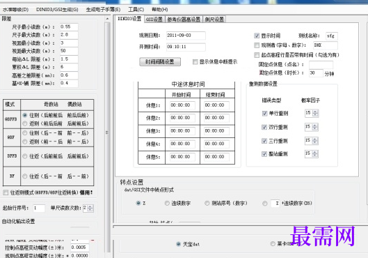Click the 控制点高程变动幅度 field
Screen dimensions: 368x258
[80, 248]
